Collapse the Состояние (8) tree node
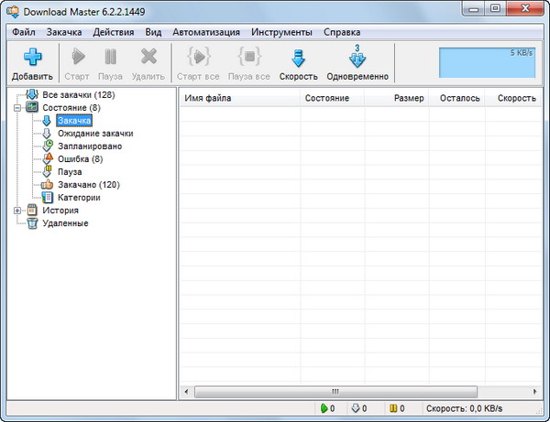 [18, 107]
